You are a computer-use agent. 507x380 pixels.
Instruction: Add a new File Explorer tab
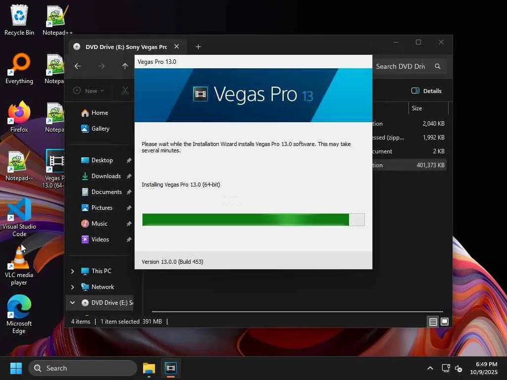tap(198, 47)
